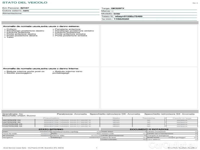Select 'Specchietto retrovisore SX: Anomalia'
The width and height of the screenshot is (200, 150).
[x=169, y=114]
